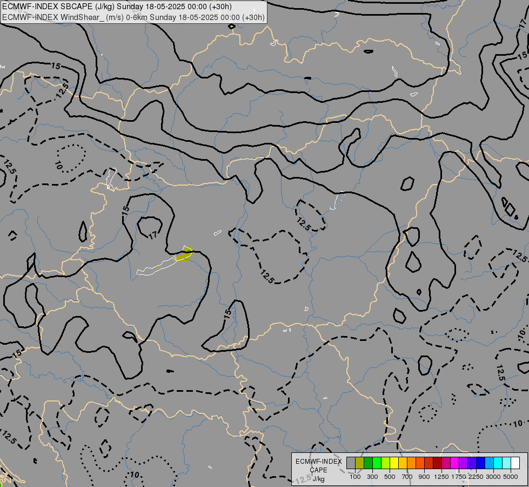529x487 pixels.
Task: Click the grey swatch in the CAPE legend
Action: coord(351,463)
